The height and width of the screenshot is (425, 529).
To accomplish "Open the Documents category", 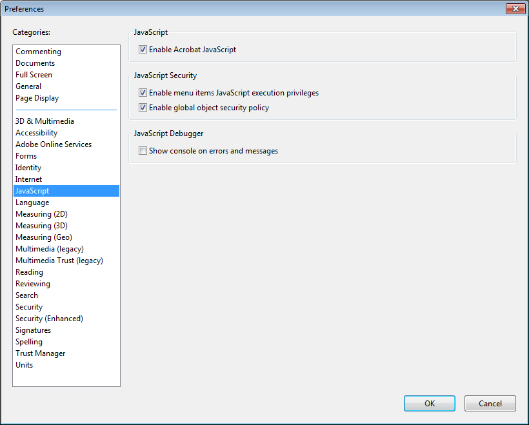I will 66,63.
